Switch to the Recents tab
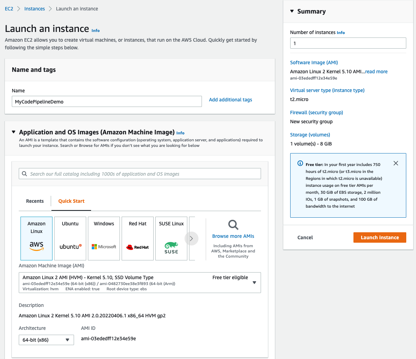Screen dimensions: 416x359 [35, 201]
